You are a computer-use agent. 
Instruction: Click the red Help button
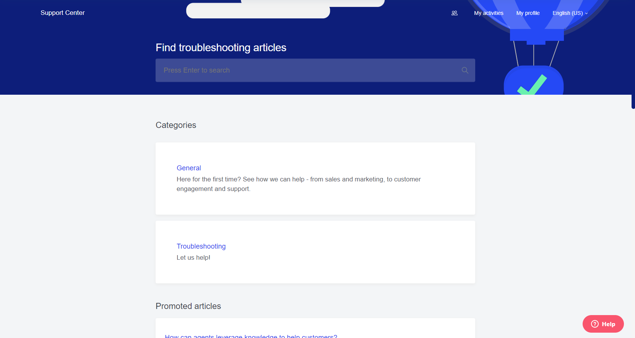click(x=603, y=324)
